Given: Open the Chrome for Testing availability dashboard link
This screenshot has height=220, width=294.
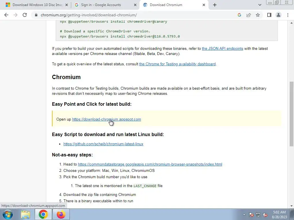Looking at the screenshot, I should coord(177,64).
